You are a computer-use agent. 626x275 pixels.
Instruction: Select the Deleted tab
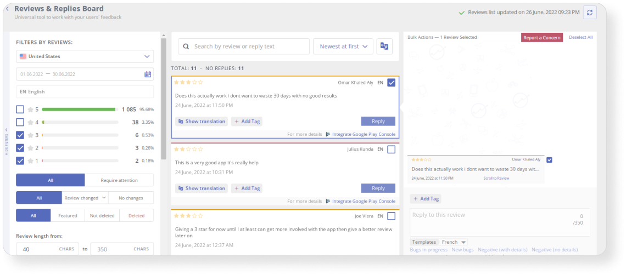(137, 215)
